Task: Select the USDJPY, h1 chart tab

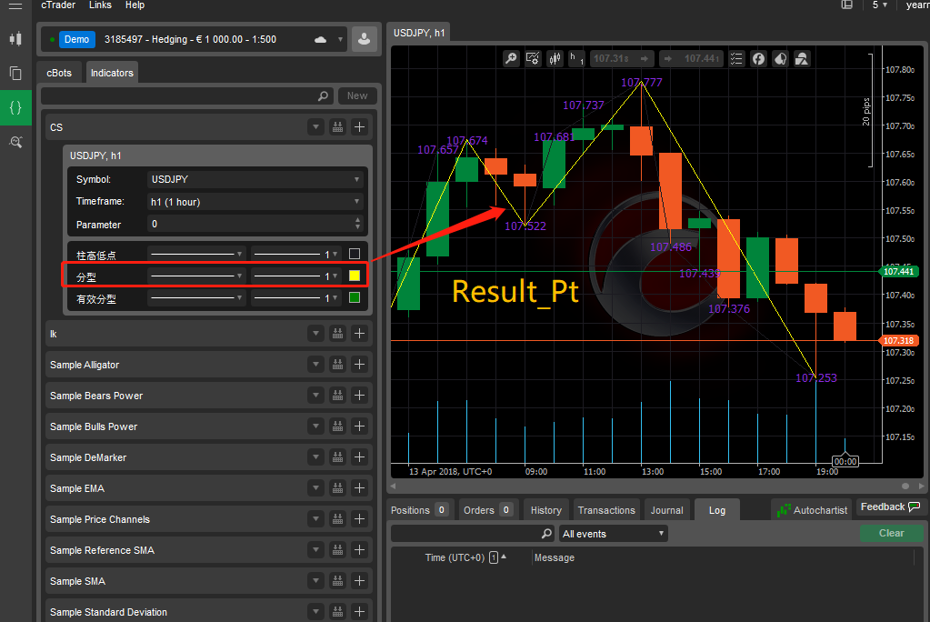Action: tap(419, 33)
